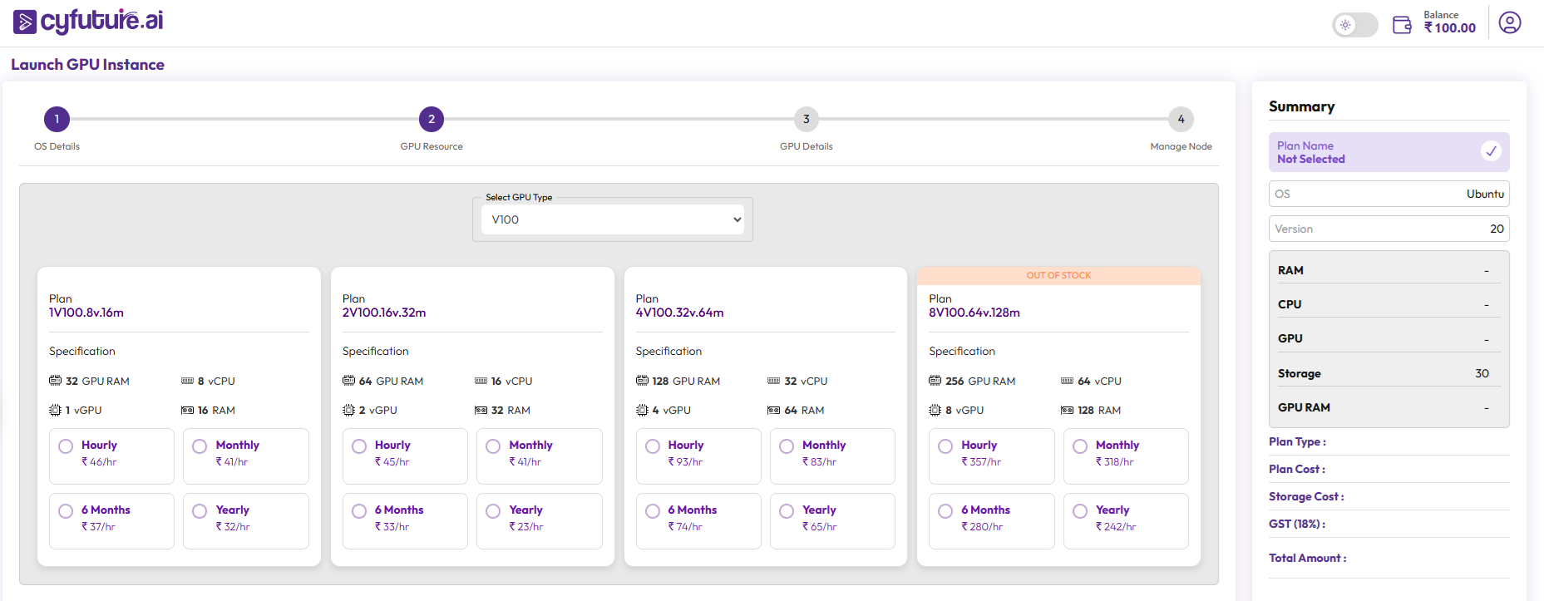Click vGPU chip icon in 4V100.32v.64m plan
Image resolution: width=1544 pixels, height=601 pixels.
coord(642,410)
